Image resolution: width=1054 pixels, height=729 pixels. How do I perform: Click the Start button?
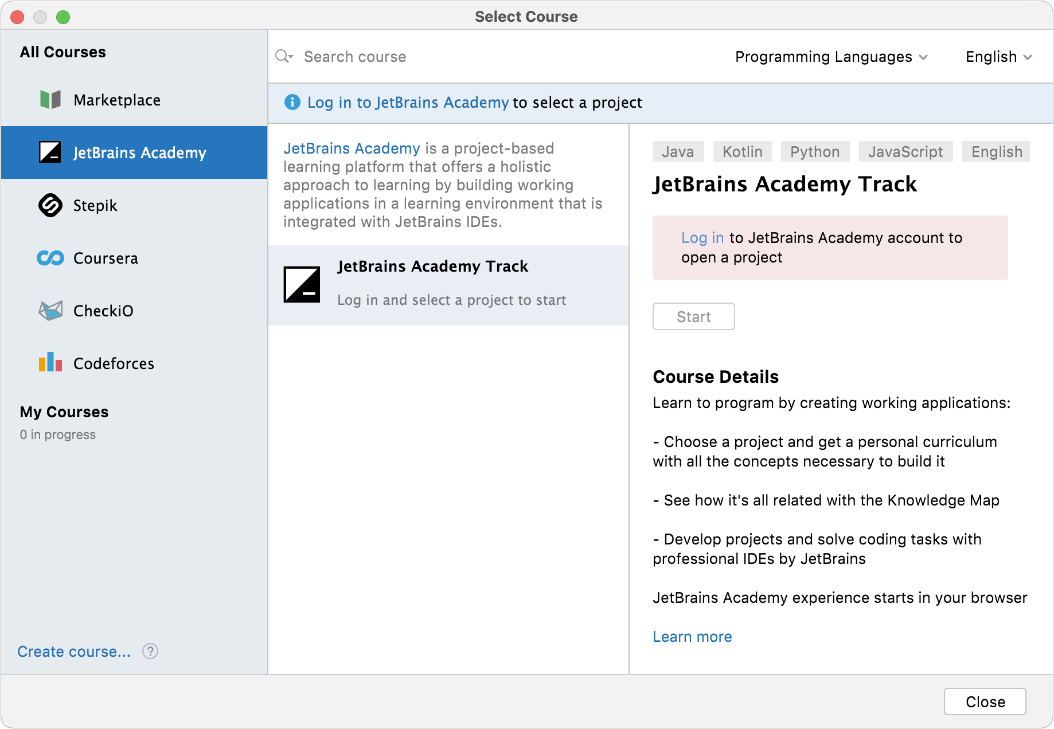(x=694, y=316)
